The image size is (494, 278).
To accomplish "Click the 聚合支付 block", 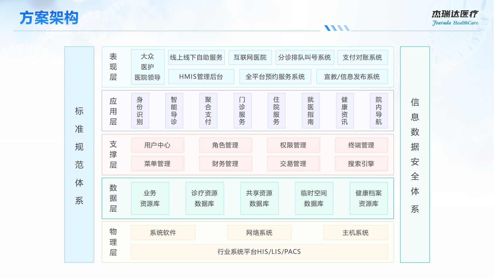I will (x=208, y=111).
